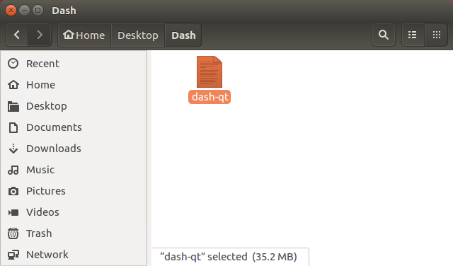Open Trash in the sidebar
The image size is (453, 266).
tap(74, 233)
